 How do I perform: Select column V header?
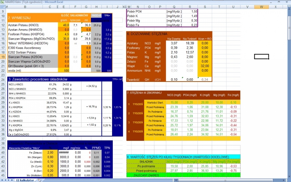click(x=247, y=7)
